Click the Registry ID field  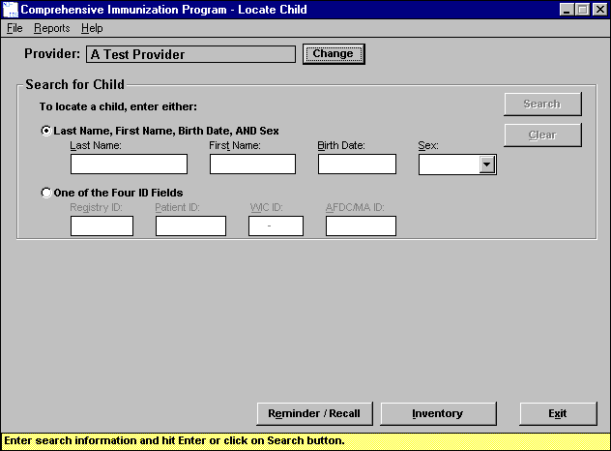(102, 226)
